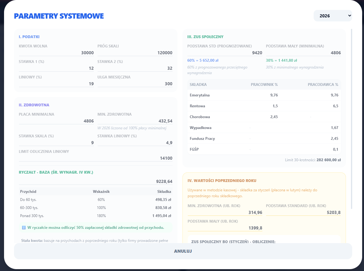Select the Wypadkowa row label
The image size is (364, 271).
(x=200, y=128)
